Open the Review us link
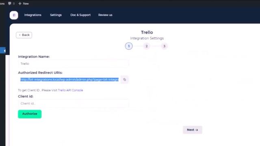 click(x=105, y=15)
